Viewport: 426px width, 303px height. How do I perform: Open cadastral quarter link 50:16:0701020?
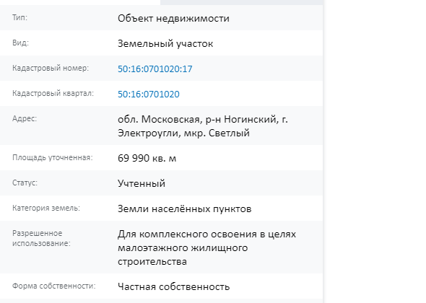tap(149, 95)
